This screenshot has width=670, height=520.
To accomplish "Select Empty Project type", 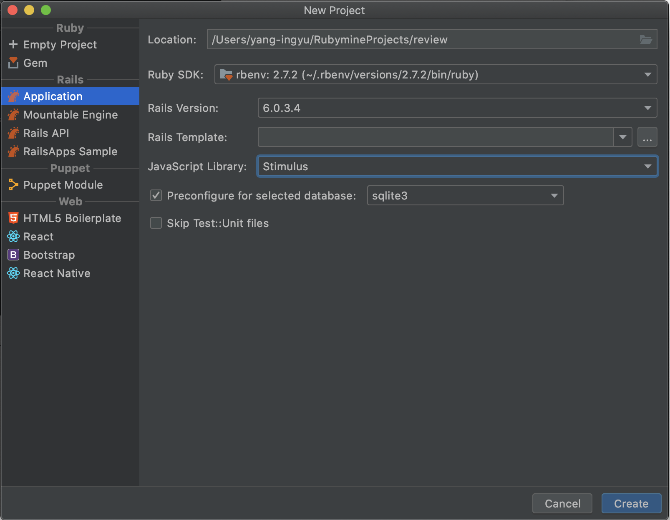I will coord(70,44).
